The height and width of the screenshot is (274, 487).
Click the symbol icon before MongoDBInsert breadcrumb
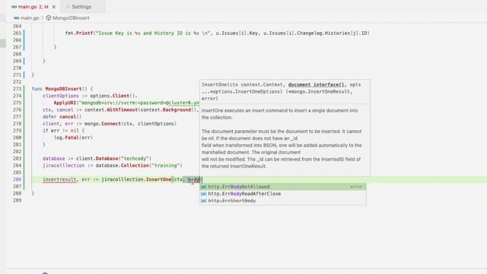tap(49, 18)
